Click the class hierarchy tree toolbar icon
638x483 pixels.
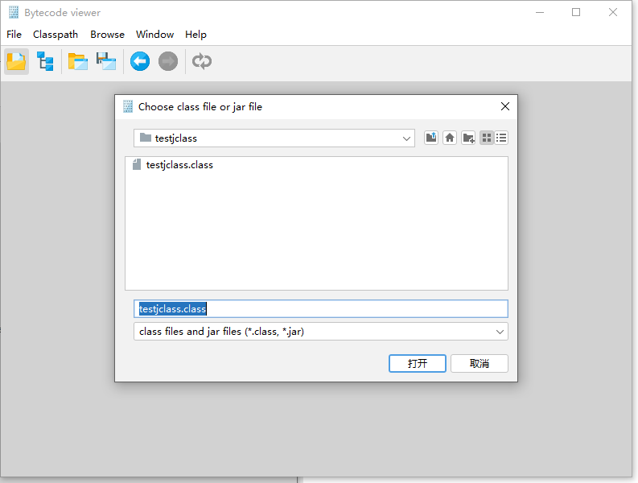point(45,61)
